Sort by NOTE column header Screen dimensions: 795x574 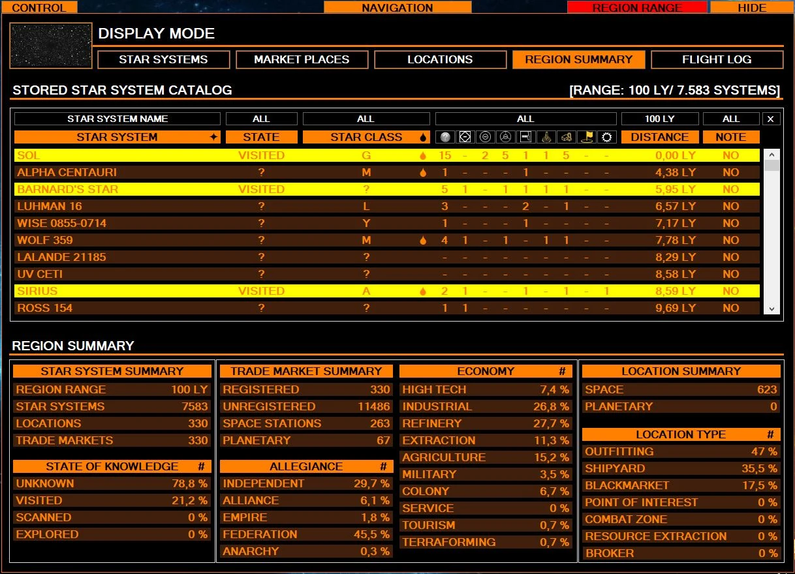[731, 137]
